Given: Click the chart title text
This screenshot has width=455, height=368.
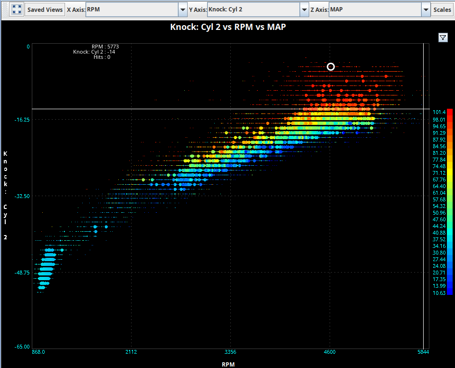Looking at the screenshot, I should point(228,27).
